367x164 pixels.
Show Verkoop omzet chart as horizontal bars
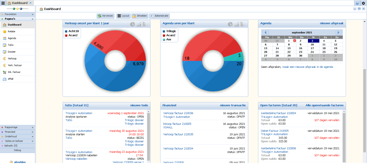click(x=145, y=24)
